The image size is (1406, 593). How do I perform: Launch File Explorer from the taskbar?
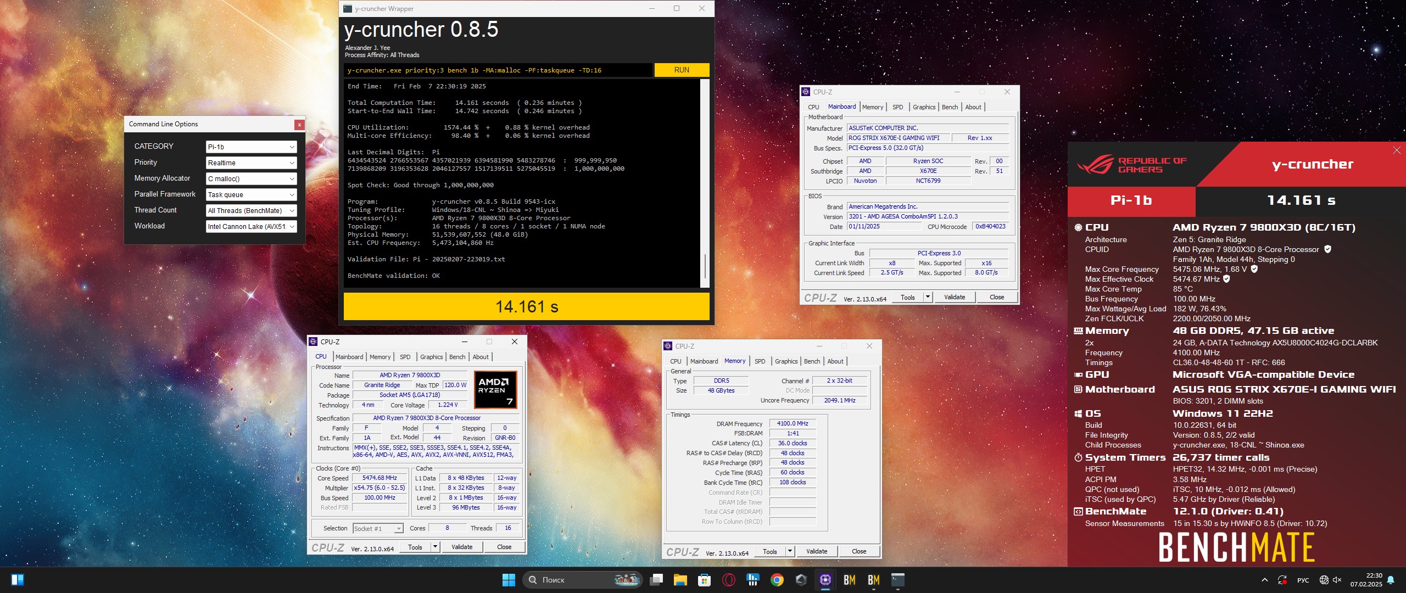pos(680,580)
